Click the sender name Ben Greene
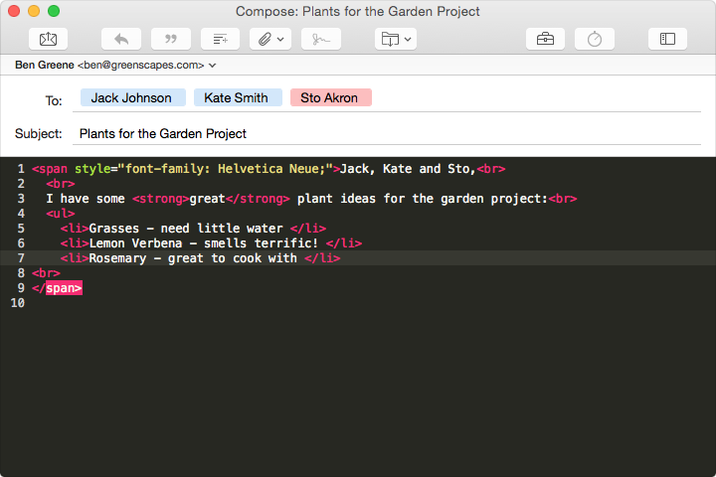 tap(45, 65)
